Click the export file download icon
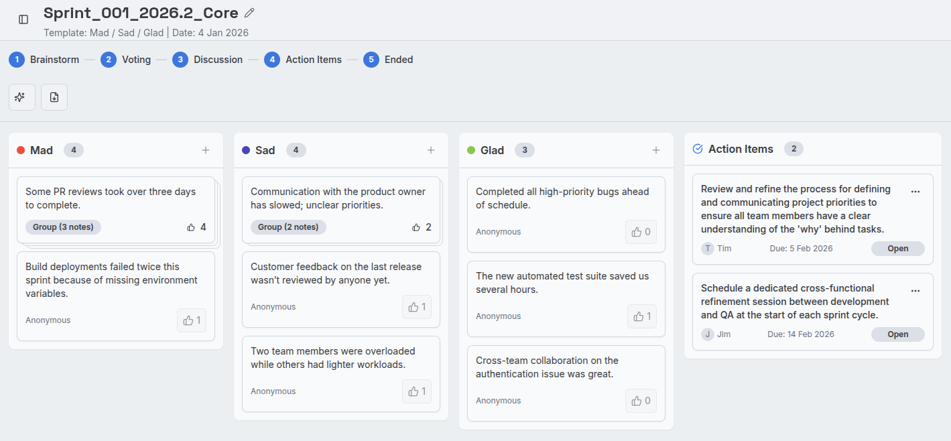Screen dimensions: 951x441 (54, 97)
